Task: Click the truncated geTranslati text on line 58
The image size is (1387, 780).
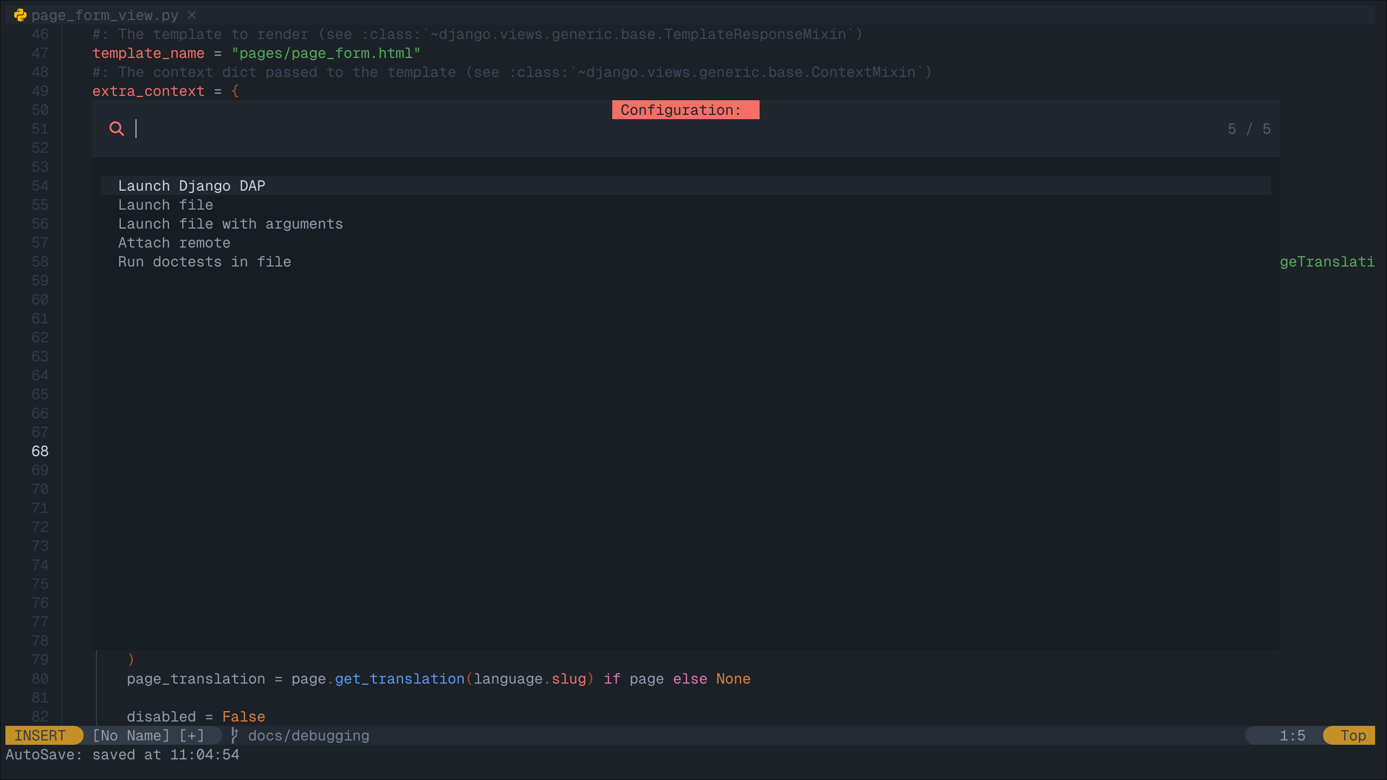Action: (1327, 262)
